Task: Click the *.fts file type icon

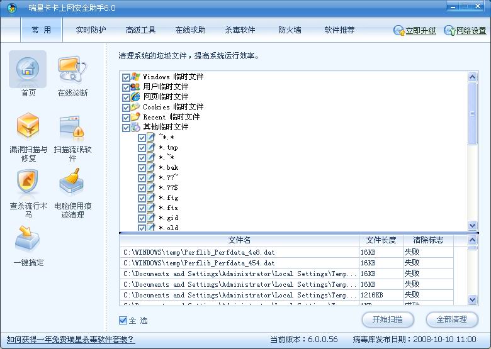Action: 151,208
